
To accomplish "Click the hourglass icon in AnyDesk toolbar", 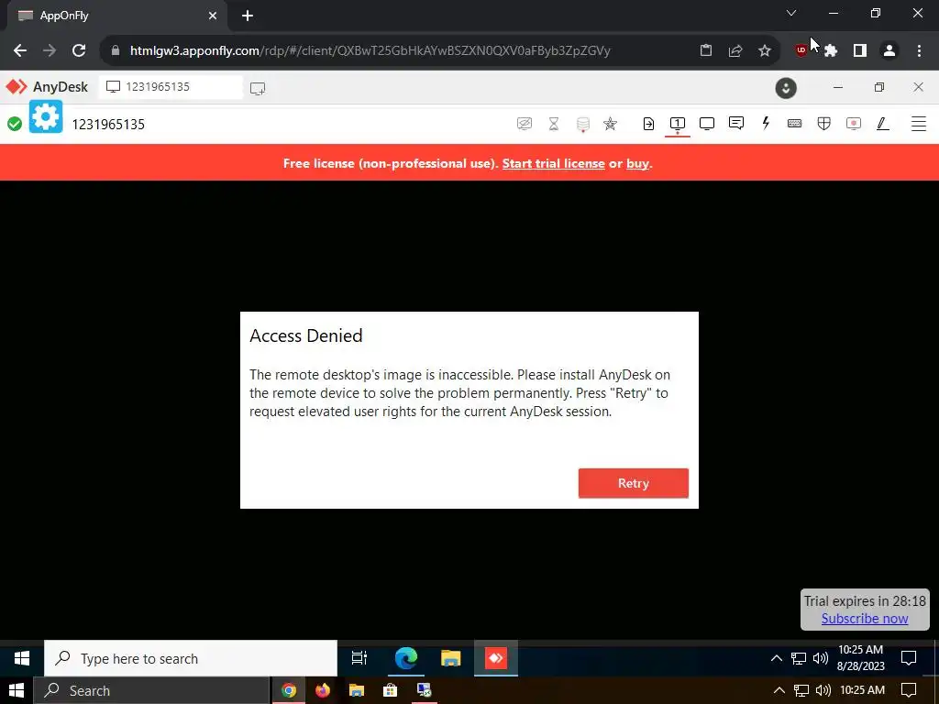I will 553,124.
